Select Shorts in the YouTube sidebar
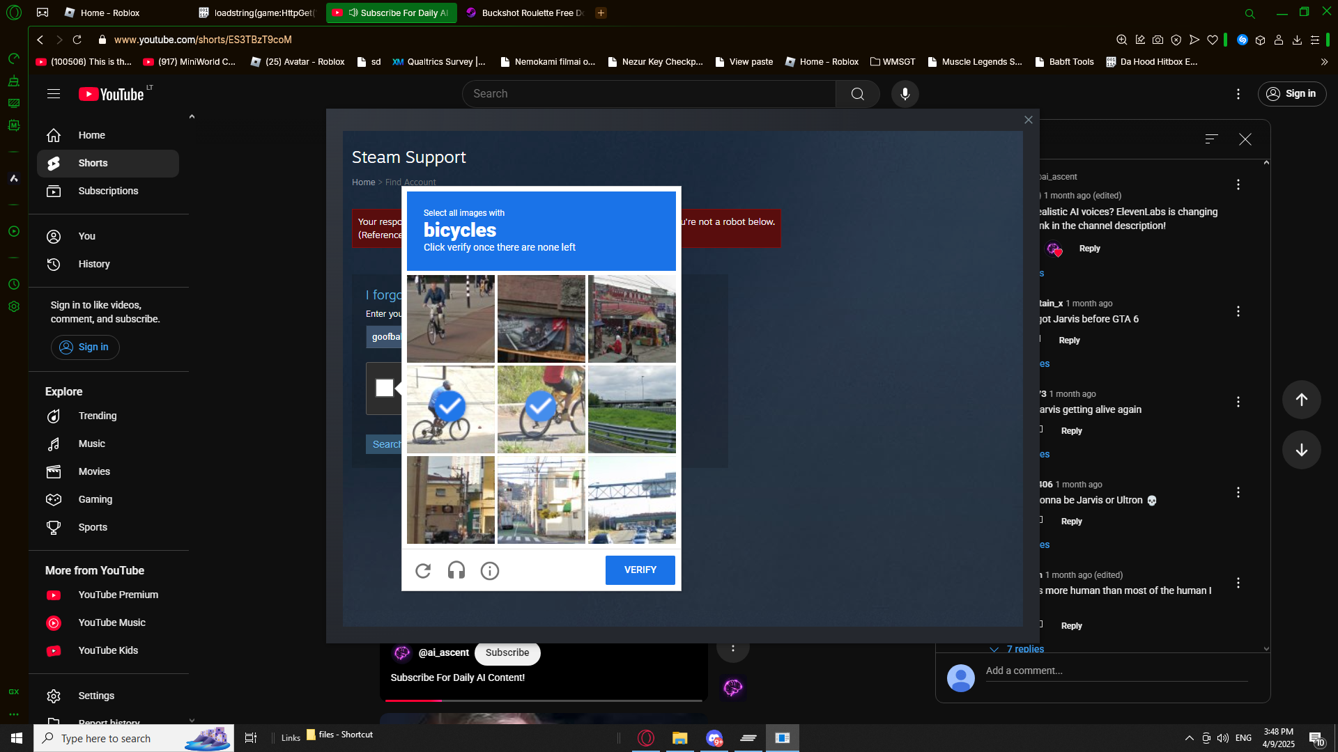The width and height of the screenshot is (1338, 752). pos(108,164)
